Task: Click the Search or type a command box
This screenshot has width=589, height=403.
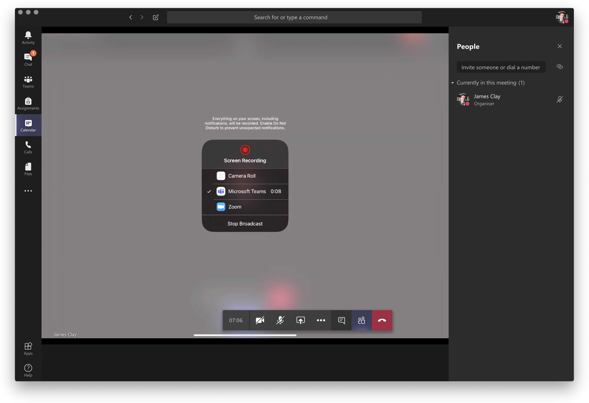Action: (x=294, y=17)
